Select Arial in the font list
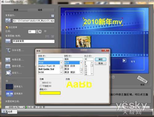Image resolution: width=154 pixels, height=117 pixels. [49, 63]
